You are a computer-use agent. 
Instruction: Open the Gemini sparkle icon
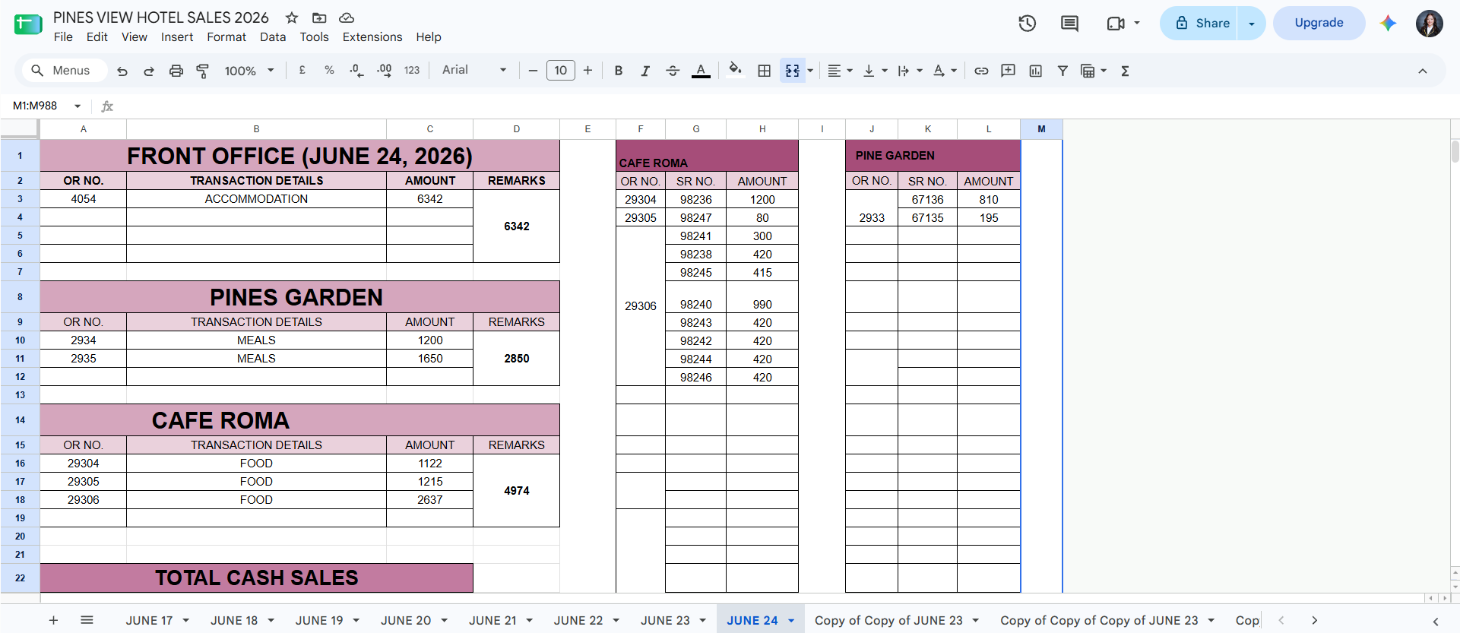tap(1389, 23)
